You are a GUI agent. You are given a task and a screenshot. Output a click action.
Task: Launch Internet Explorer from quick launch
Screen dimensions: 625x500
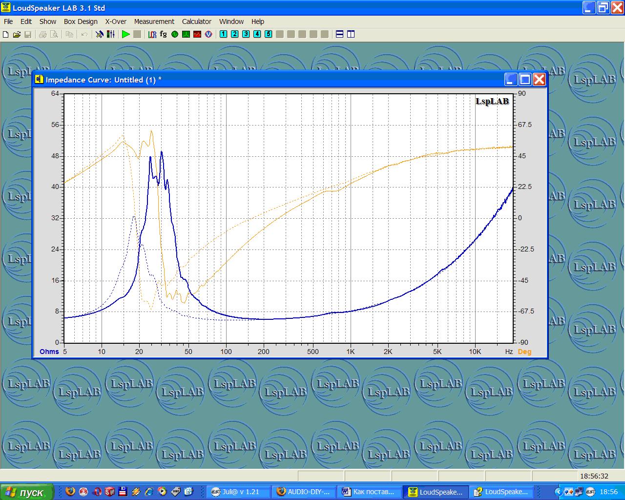(x=149, y=492)
